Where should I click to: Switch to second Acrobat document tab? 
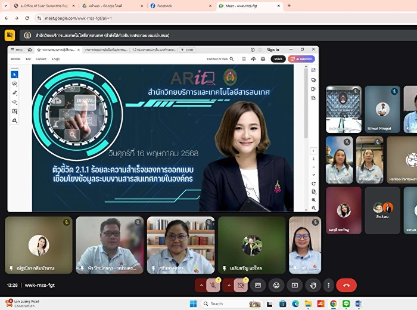[x=106, y=49]
